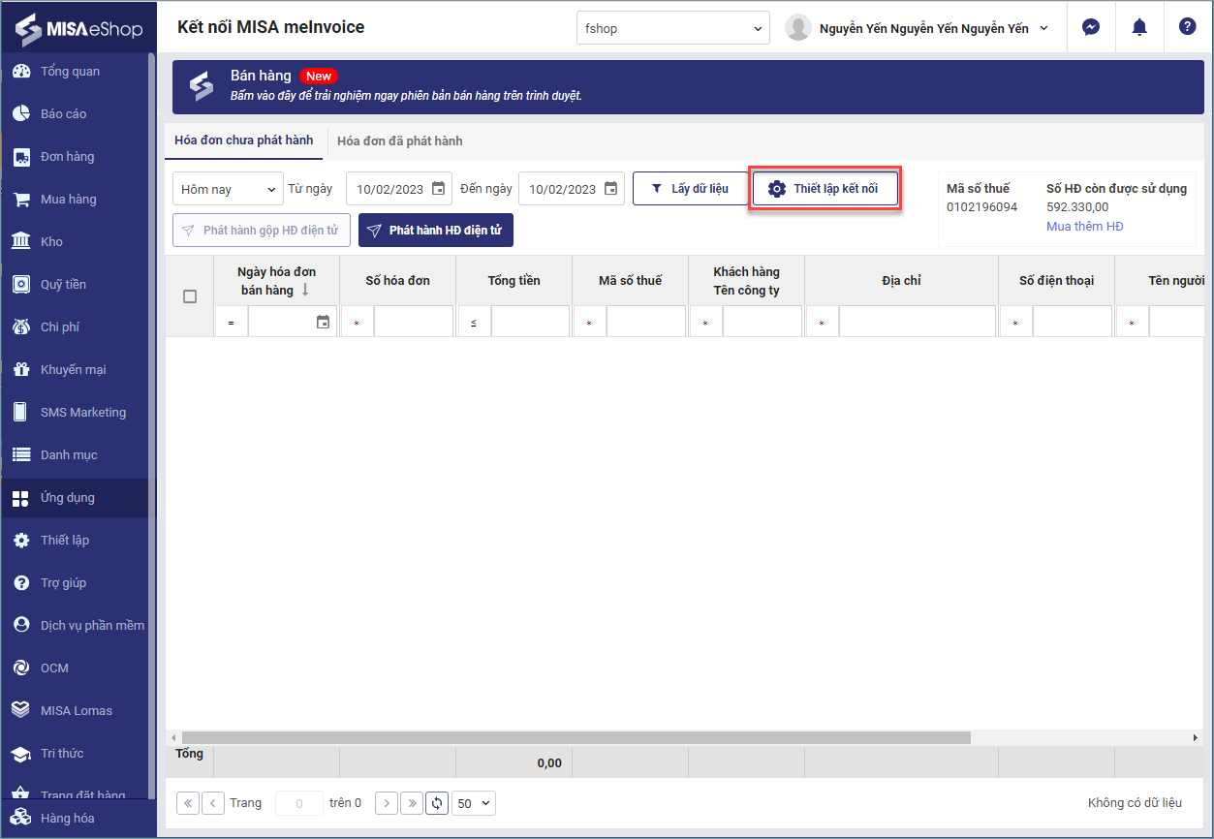Open Tổng quan dashboard in sidebar
Viewport: 1214px width, 839px height.
[x=74, y=72]
